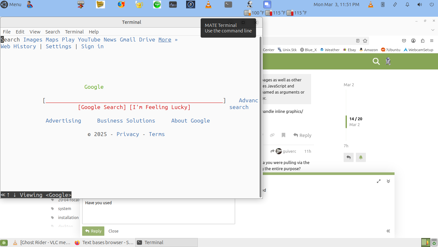The image size is (438, 247).
Task: Open Terminal View menu
Action: pyautogui.click(x=35, y=32)
